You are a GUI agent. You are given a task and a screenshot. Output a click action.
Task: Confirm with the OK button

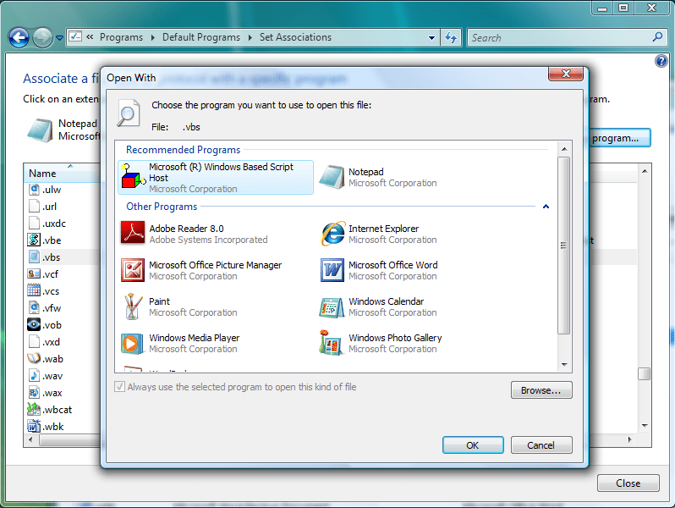(473, 445)
